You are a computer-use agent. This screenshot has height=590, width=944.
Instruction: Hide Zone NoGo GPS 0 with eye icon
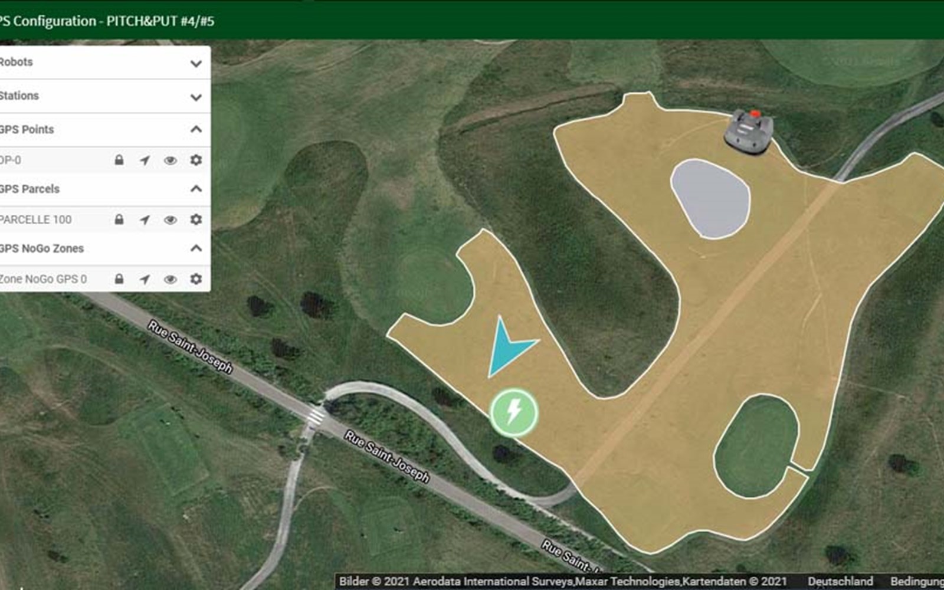point(171,279)
